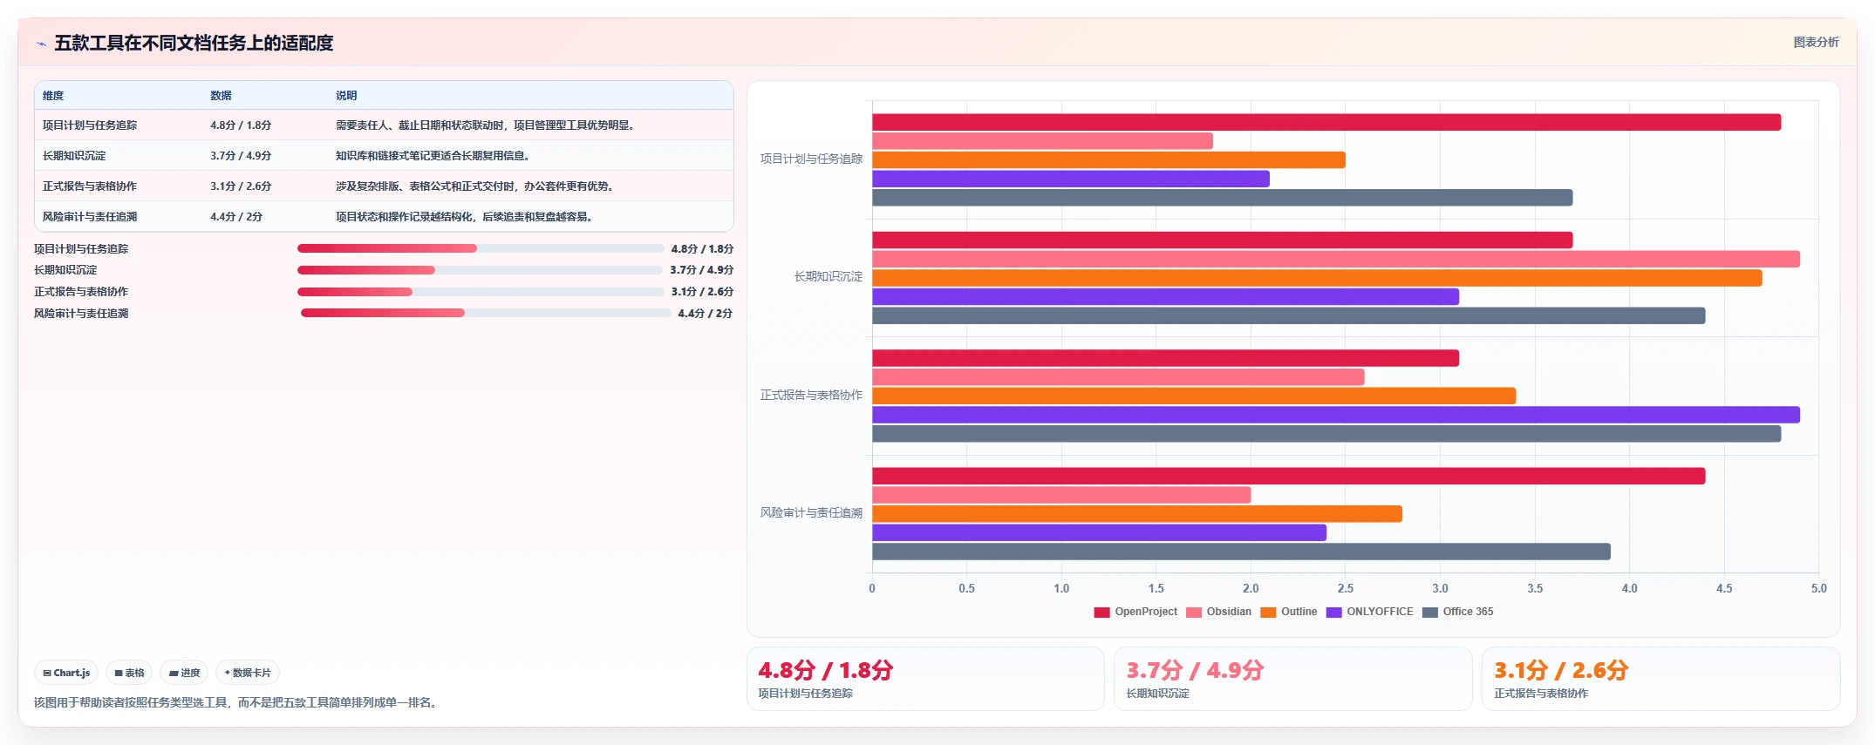Viewport: 1875px width, 745px height.
Task: Click description 知识库和链接式笔记更适合长期复用信息
Action: 433,156
